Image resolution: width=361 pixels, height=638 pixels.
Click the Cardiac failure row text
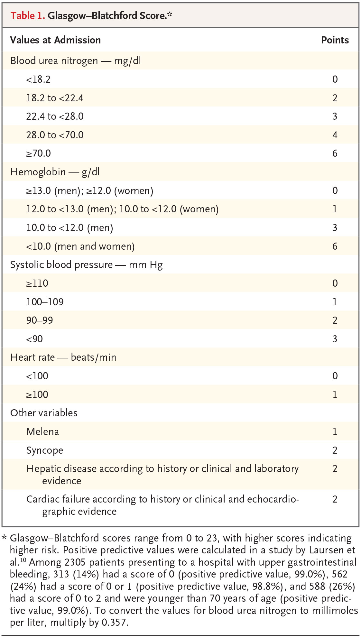(162, 505)
